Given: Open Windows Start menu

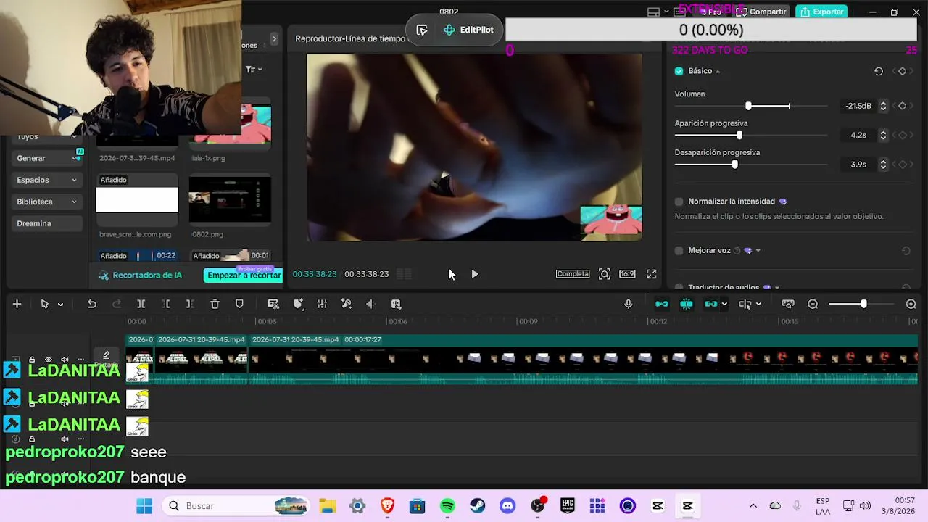Looking at the screenshot, I should (144, 506).
